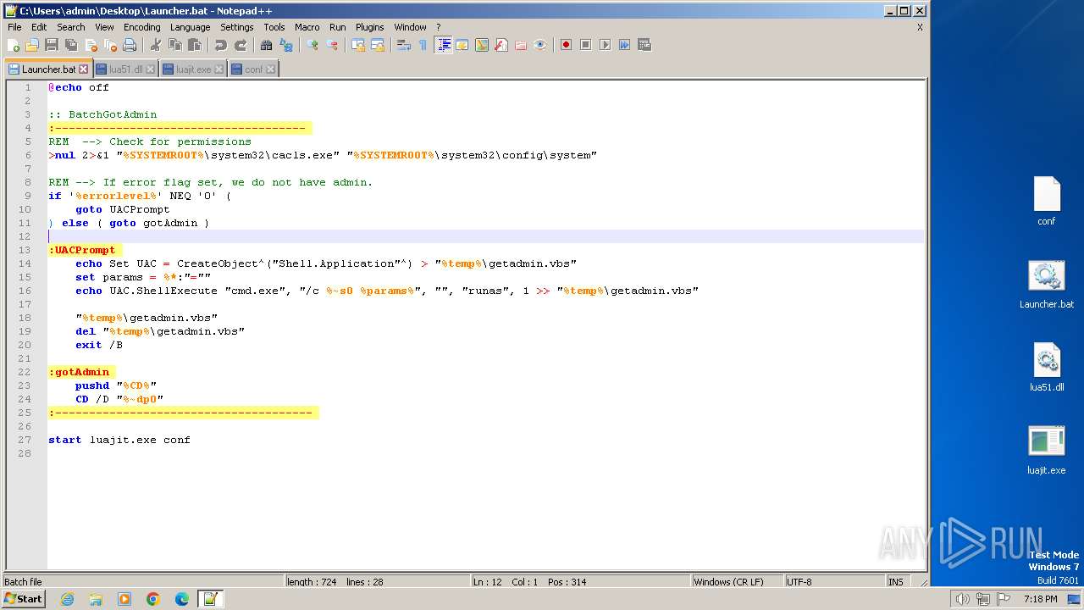Image resolution: width=1084 pixels, height=610 pixels.
Task: Toggle the indent guide toolbar button
Action: click(443, 45)
